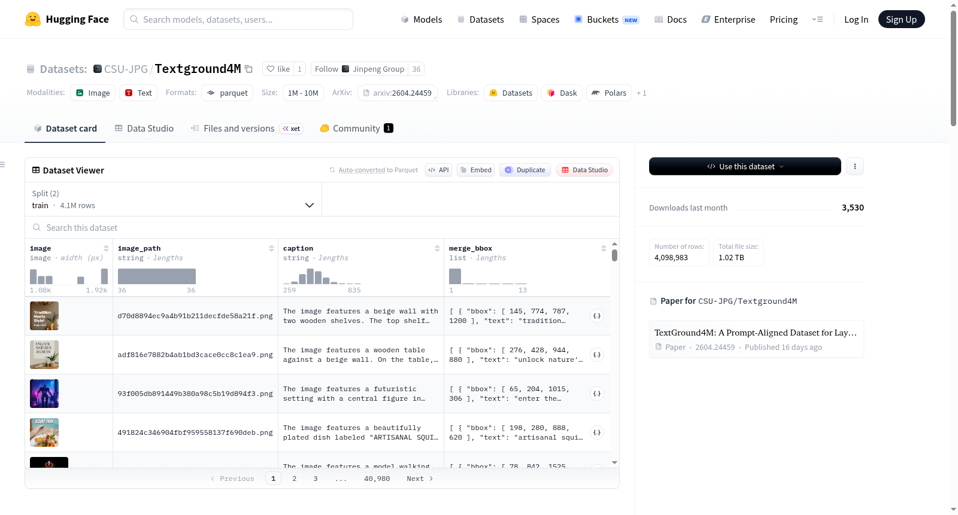This screenshot has width=958, height=515.
Task: Open the Tradition Meets Style image thumbnail
Action: point(44,316)
